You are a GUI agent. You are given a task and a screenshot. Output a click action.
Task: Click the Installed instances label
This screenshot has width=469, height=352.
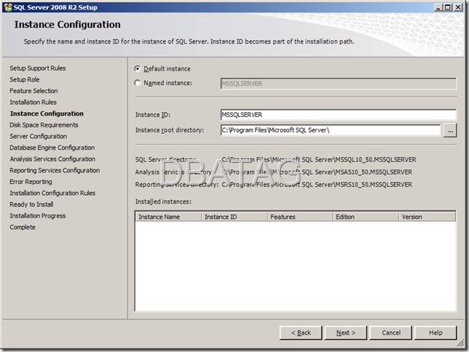point(163,201)
